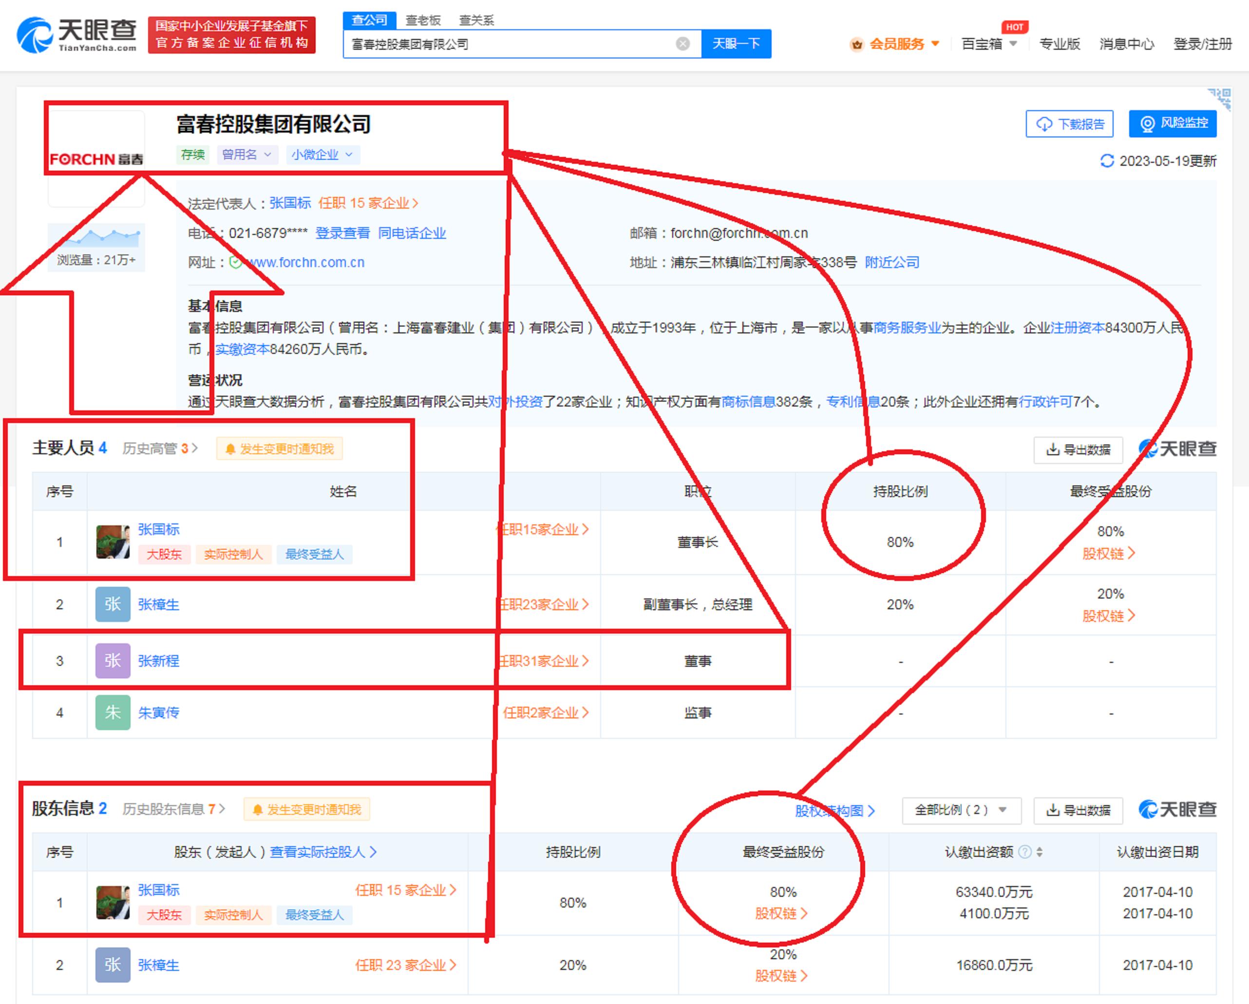Click the 认缴出资额 help question mark icon
This screenshot has width=1249, height=1004.
point(1024,851)
